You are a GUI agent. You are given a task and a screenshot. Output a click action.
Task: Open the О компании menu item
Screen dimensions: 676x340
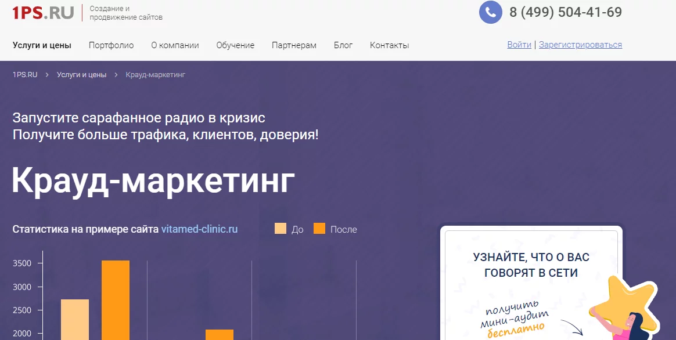click(x=175, y=45)
